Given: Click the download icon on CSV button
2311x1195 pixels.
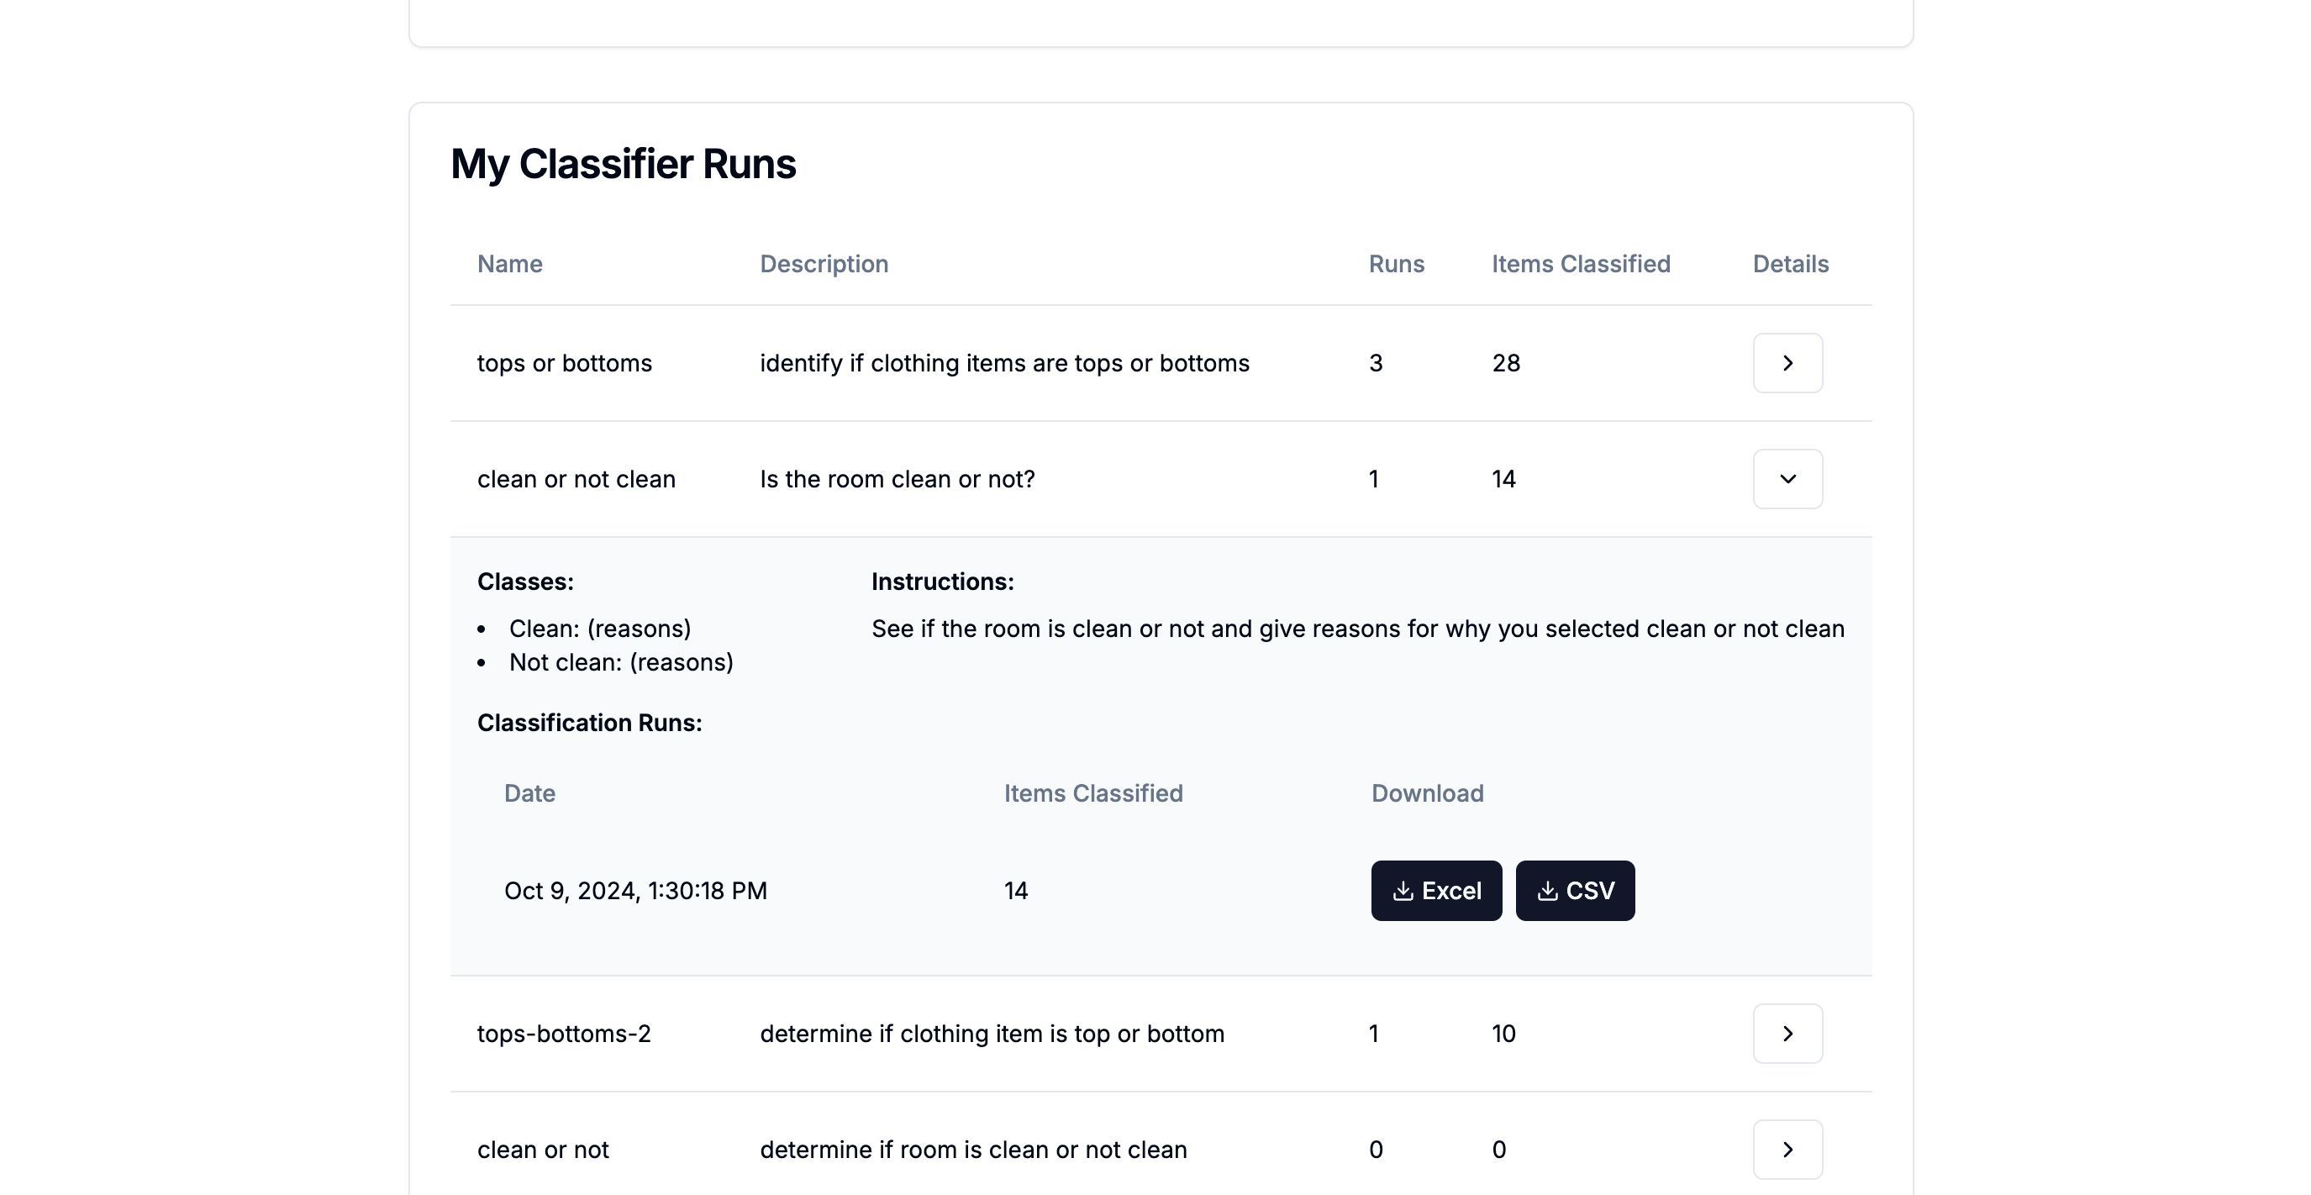Looking at the screenshot, I should tap(1546, 891).
